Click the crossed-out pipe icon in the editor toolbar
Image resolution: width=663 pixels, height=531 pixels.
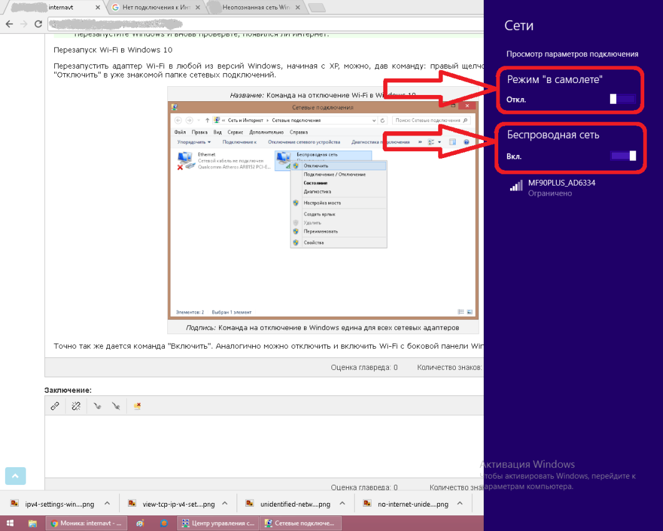click(x=116, y=406)
